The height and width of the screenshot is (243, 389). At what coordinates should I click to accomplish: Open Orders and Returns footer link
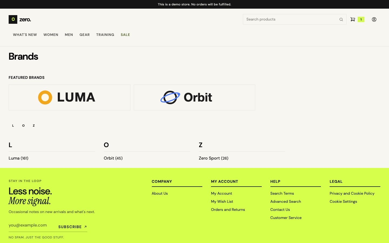pyautogui.click(x=228, y=210)
